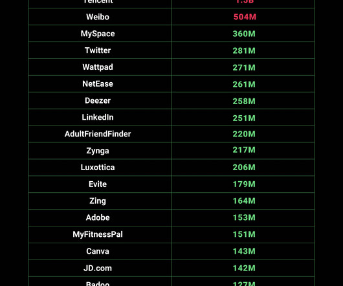343x286 pixels.
Task: Click the LinkedIn row name
Action: [98, 117]
